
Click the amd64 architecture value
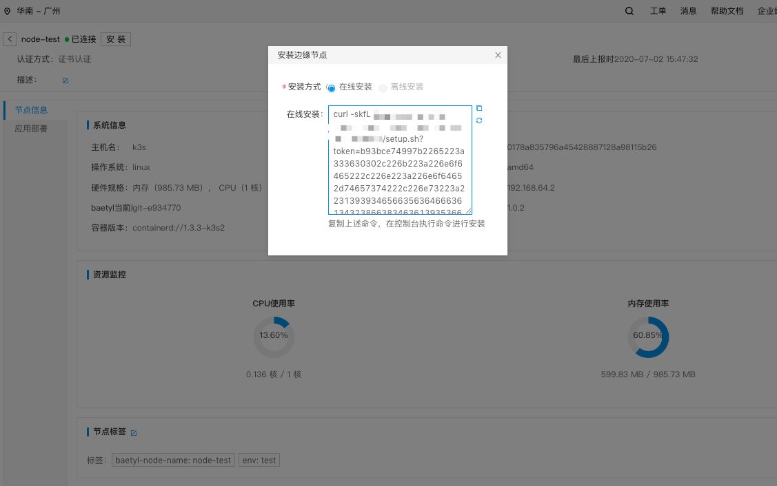(521, 167)
